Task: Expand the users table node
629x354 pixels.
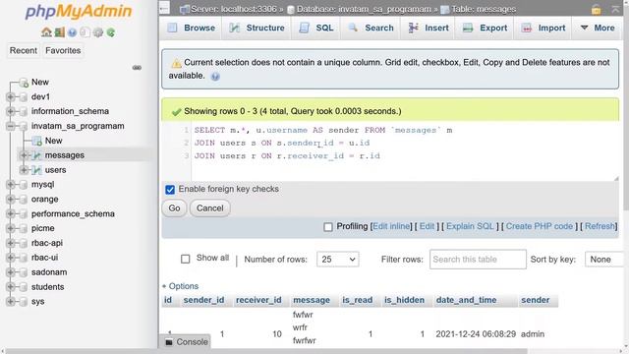Action: [24, 170]
